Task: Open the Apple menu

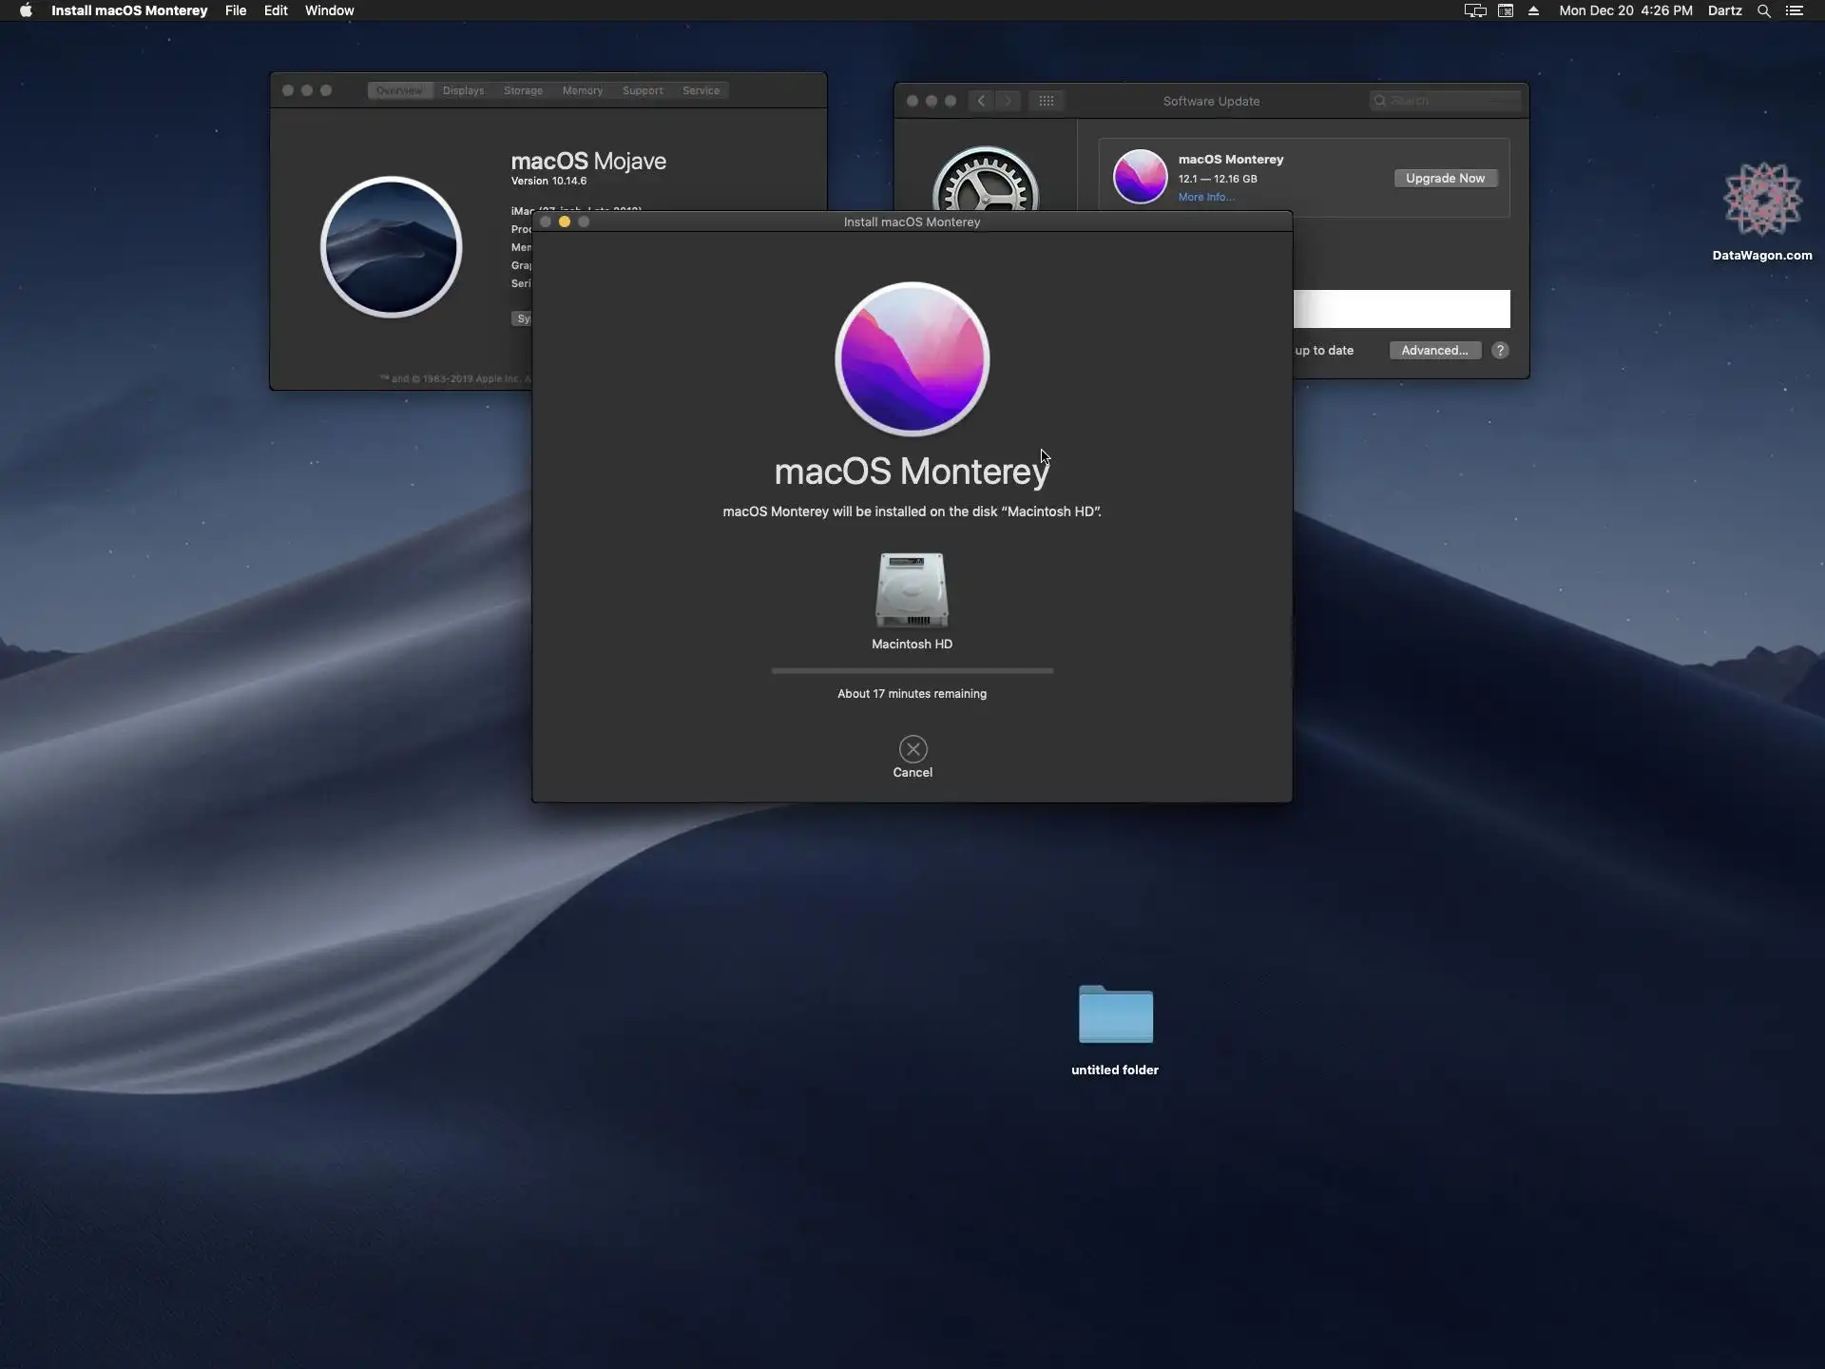Action: (x=26, y=10)
